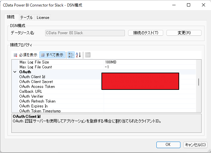Open the テーブル tab
Screen dimensions: 211x153
tap(27, 18)
